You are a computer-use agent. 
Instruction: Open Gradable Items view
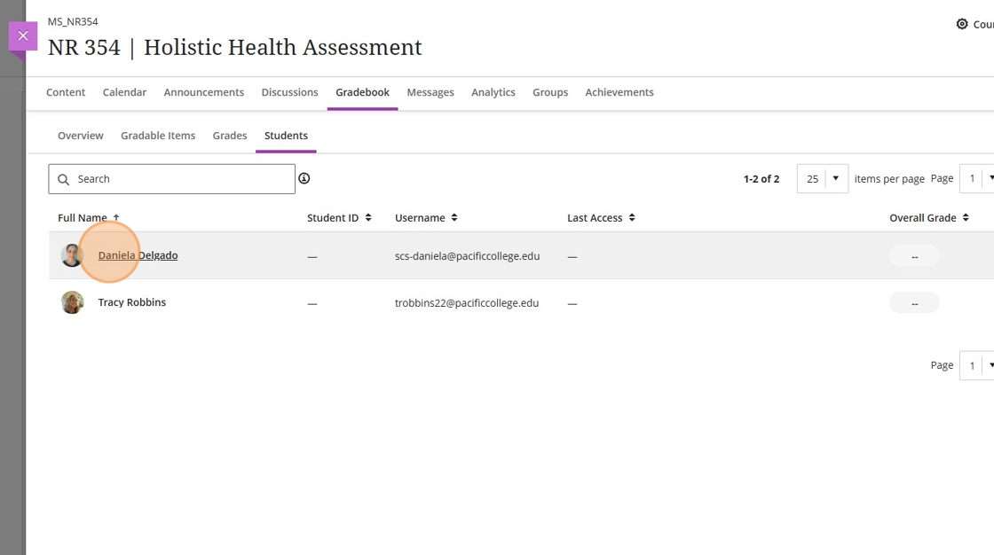(158, 136)
